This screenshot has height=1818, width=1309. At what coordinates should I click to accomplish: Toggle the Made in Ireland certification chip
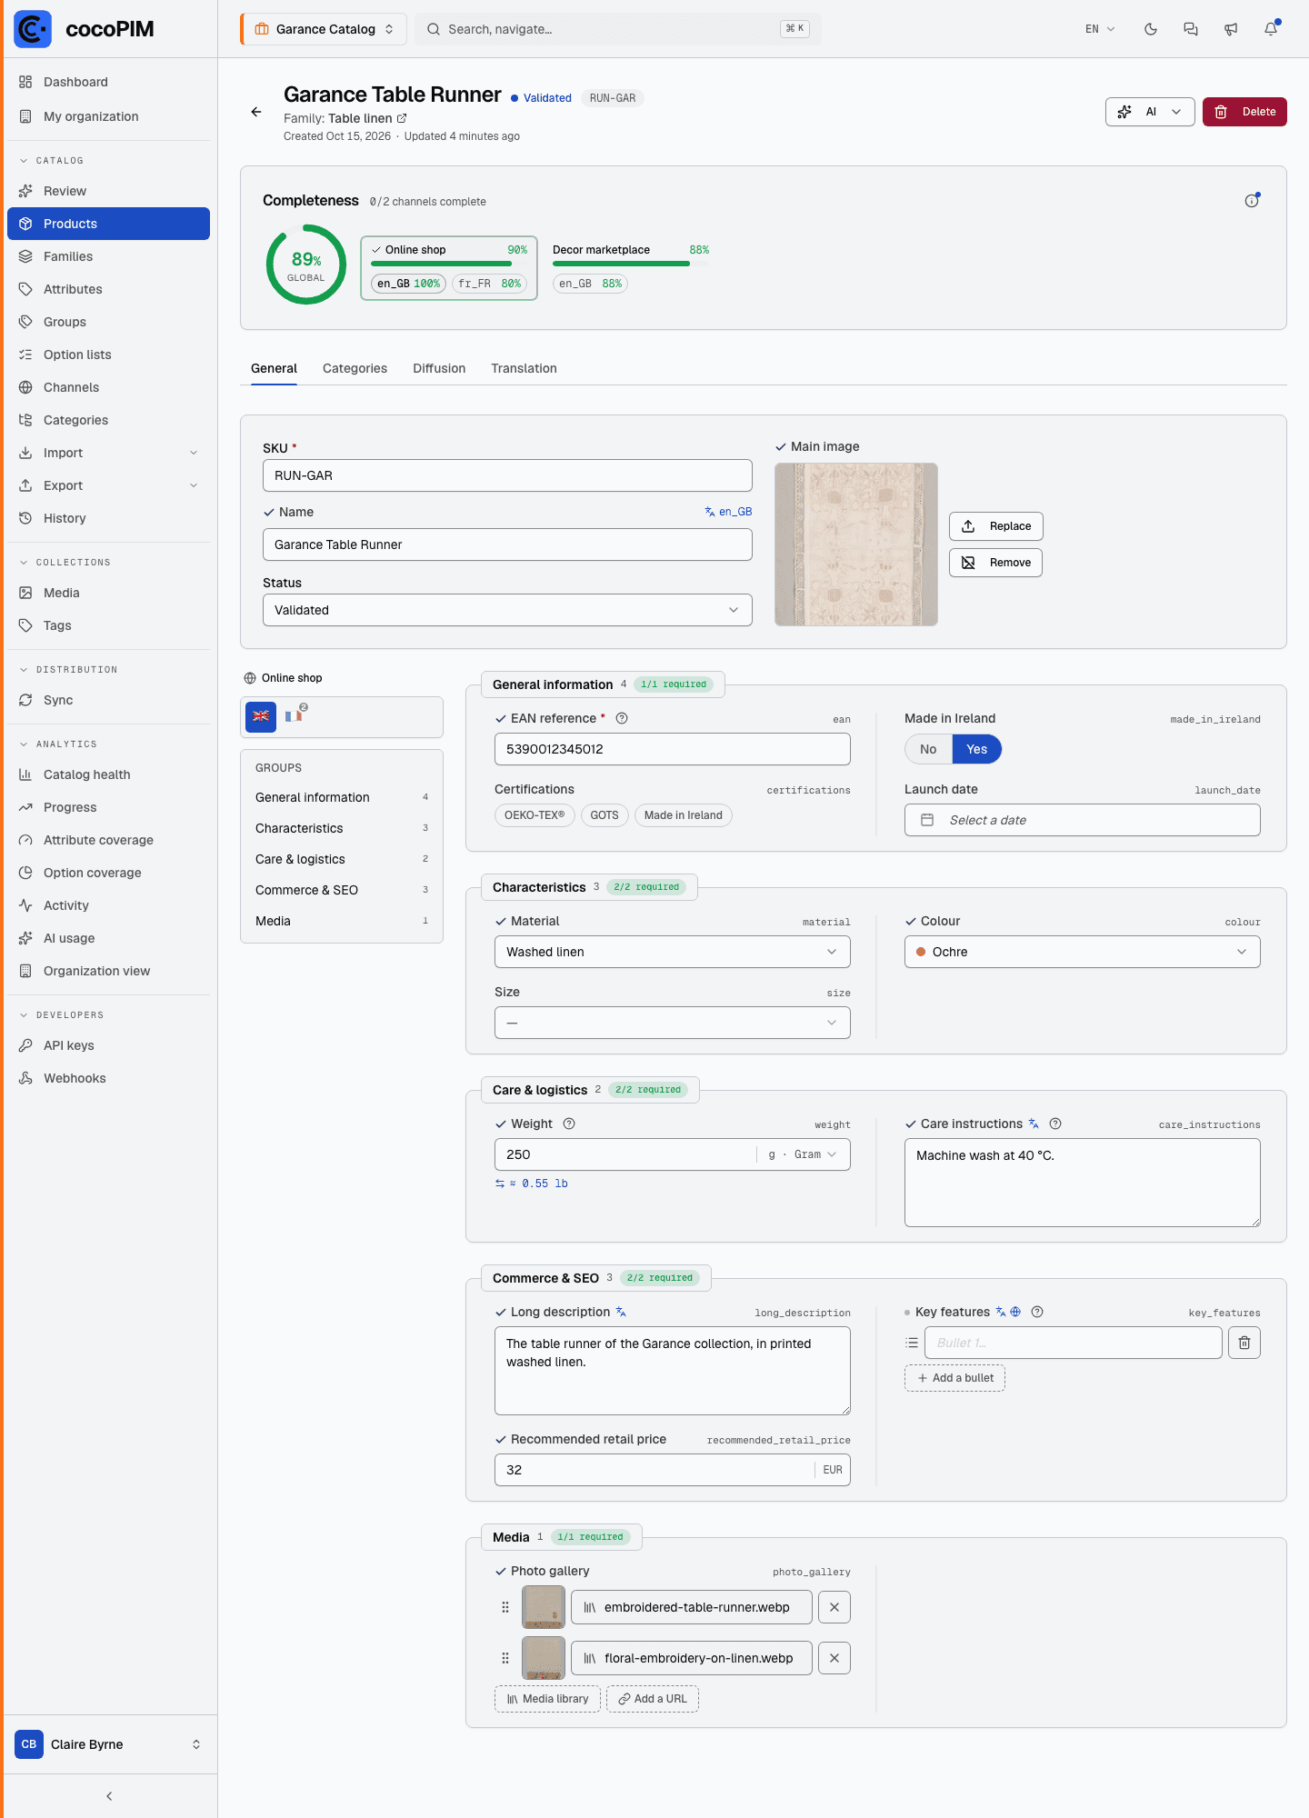(684, 815)
